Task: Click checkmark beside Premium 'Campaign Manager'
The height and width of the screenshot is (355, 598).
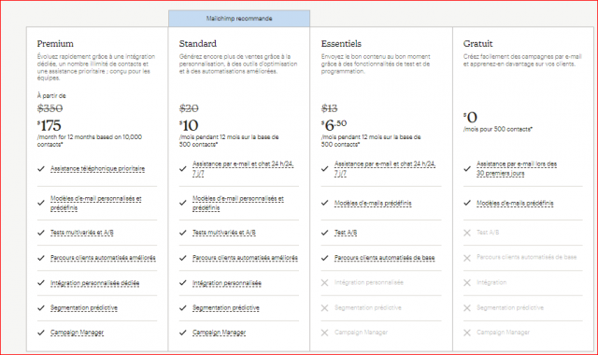Action: click(x=41, y=333)
